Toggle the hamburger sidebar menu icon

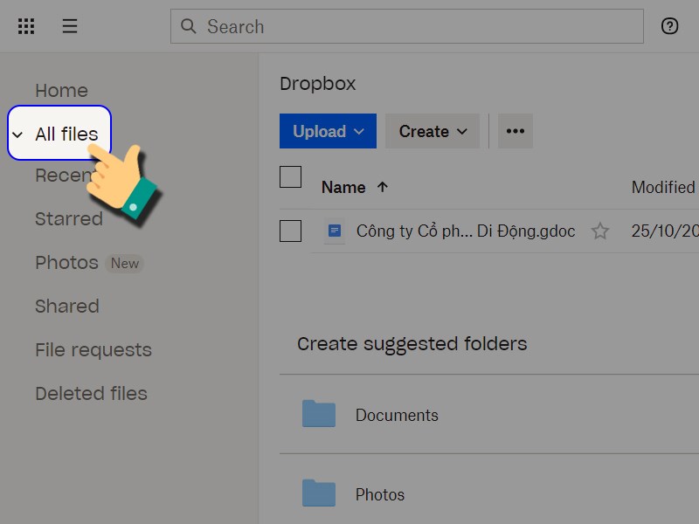coord(70,26)
